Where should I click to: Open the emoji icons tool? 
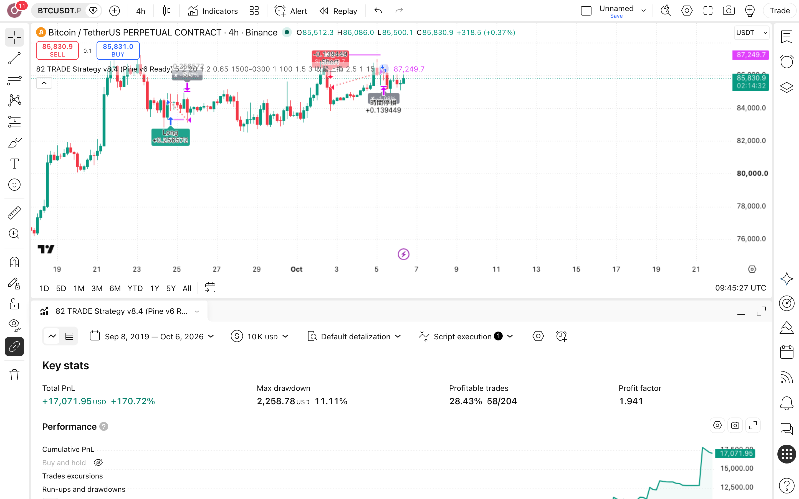point(14,185)
